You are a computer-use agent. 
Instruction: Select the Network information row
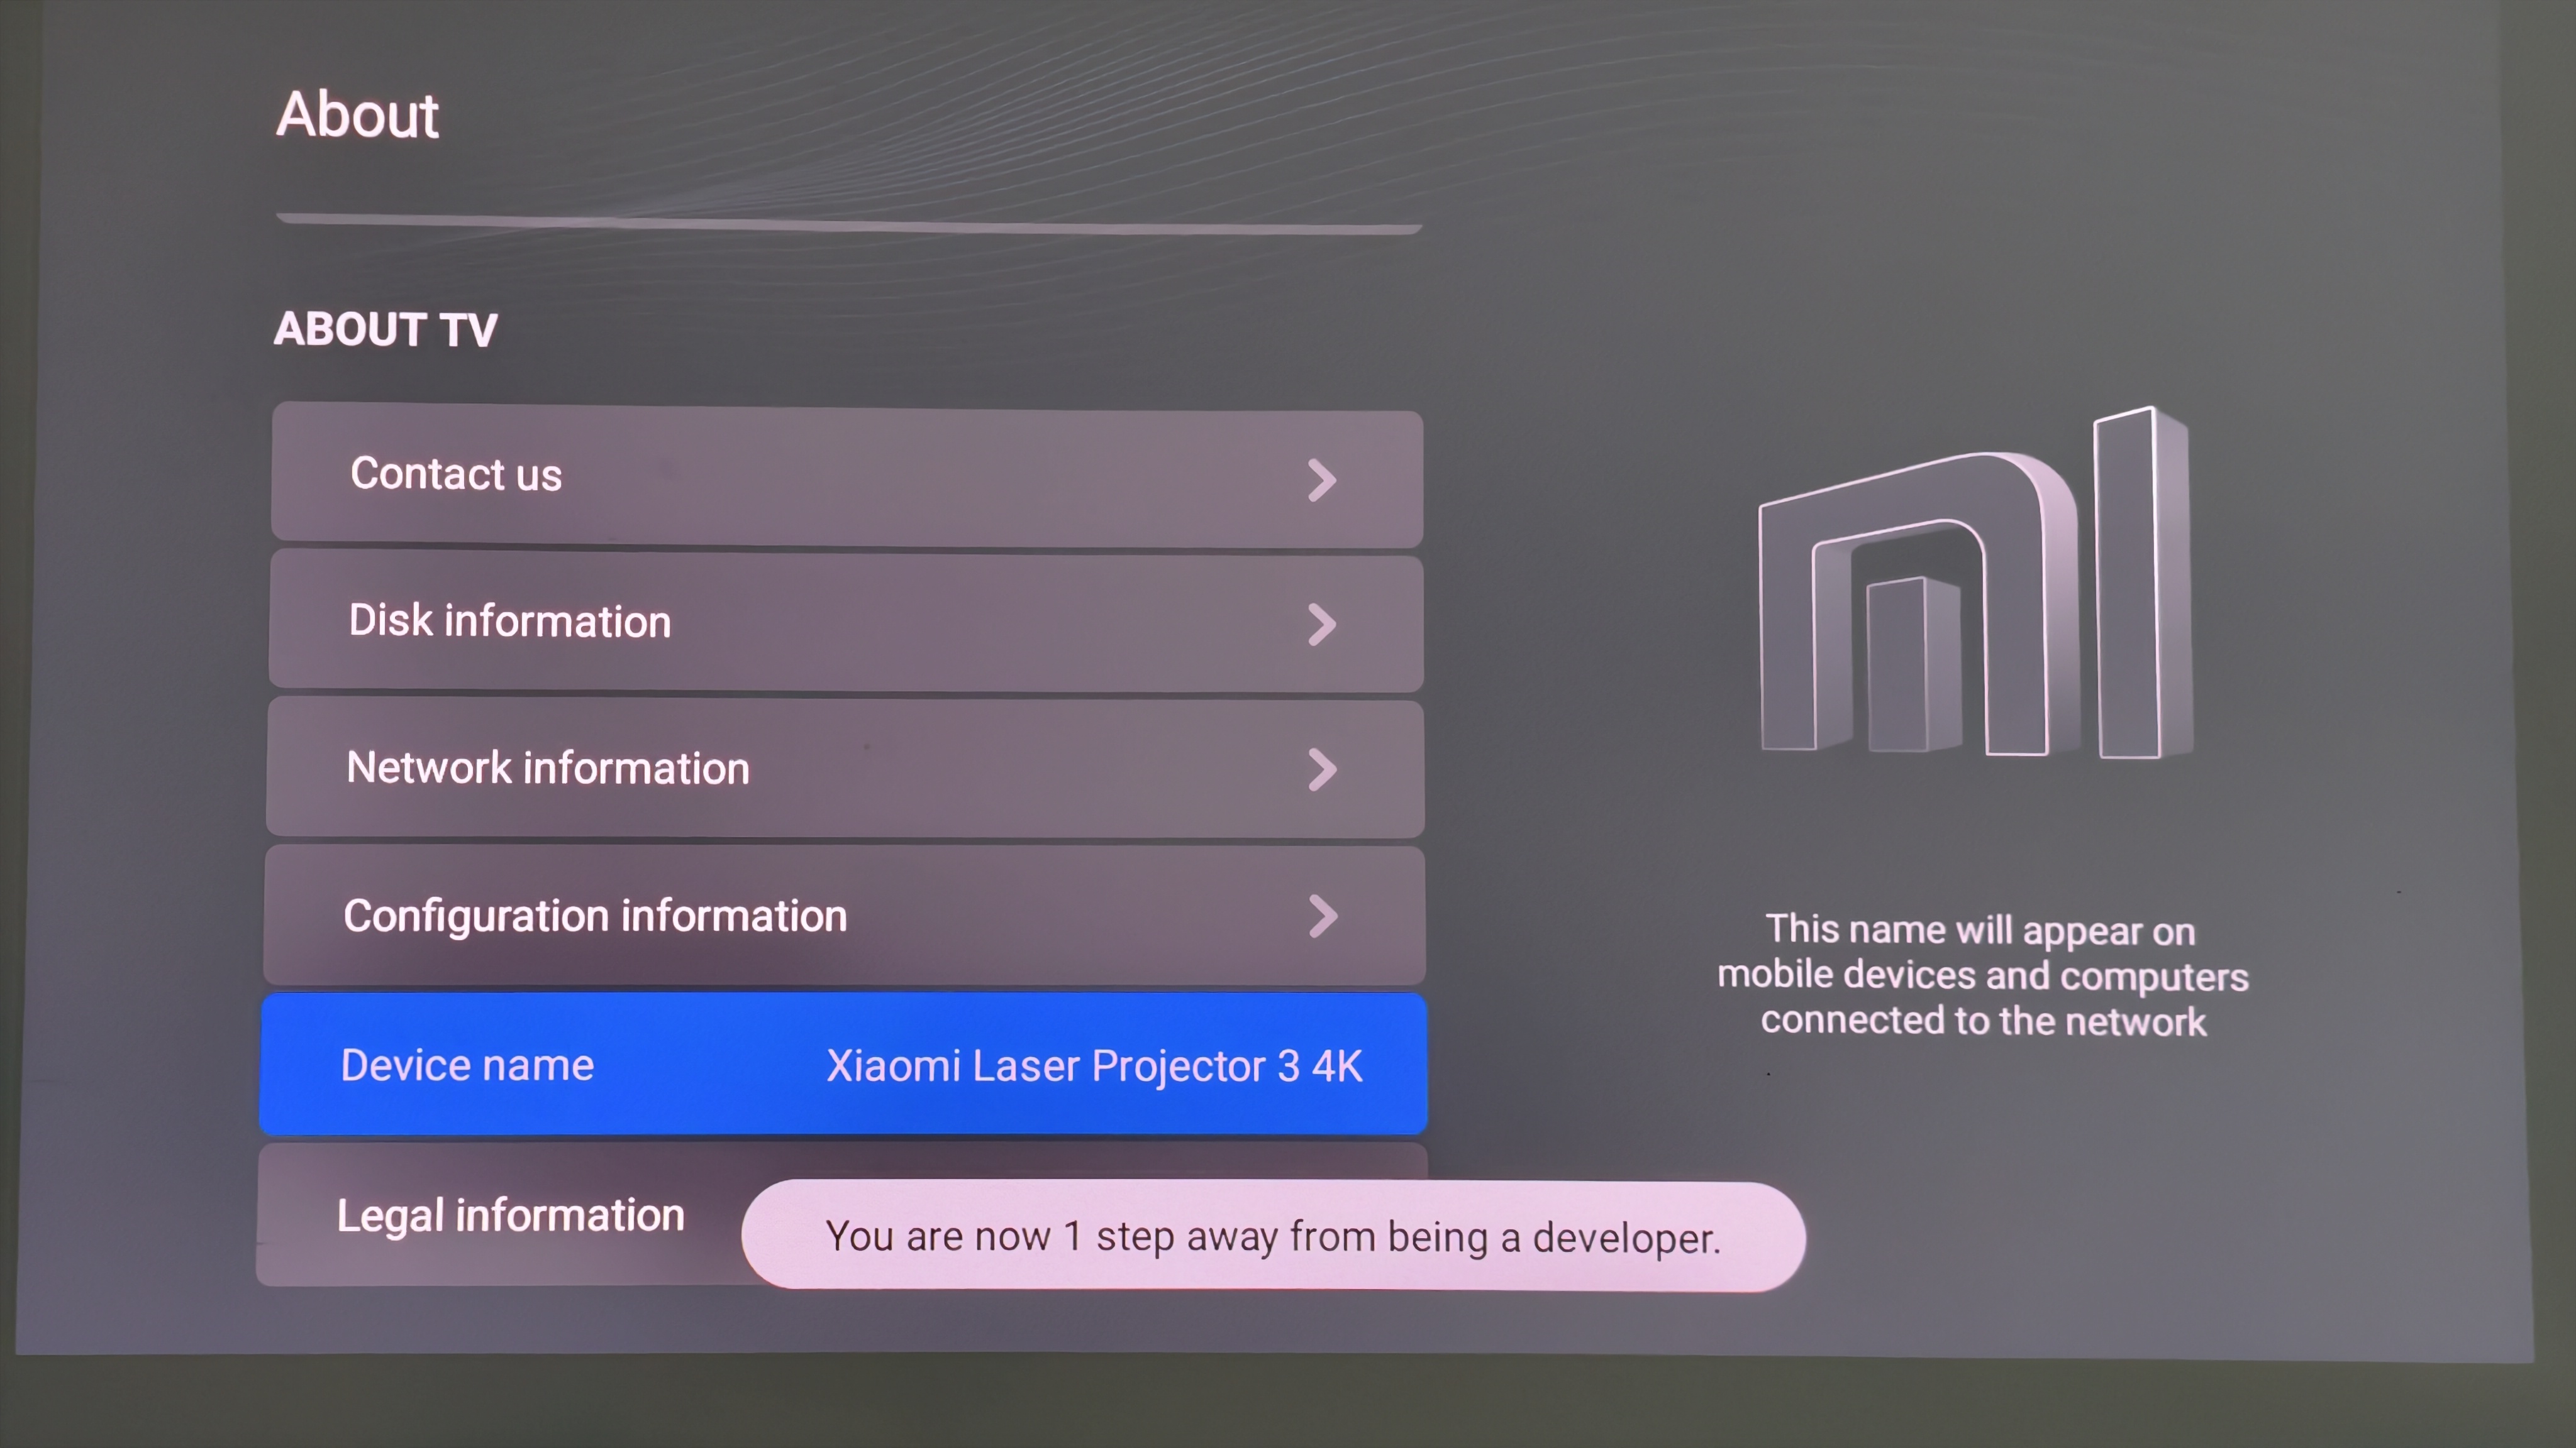click(x=846, y=769)
